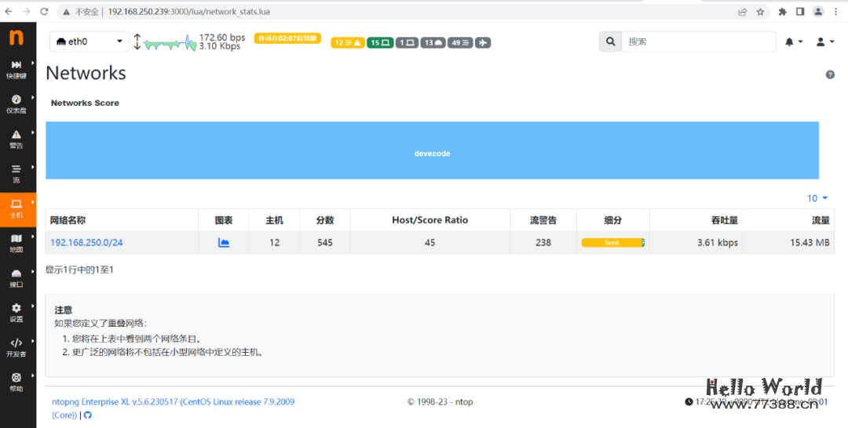Open the GitHub icon in footer
This screenshot has height=428, width=848.
click(88, 415)
